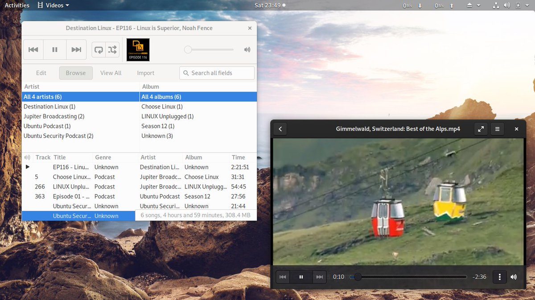Adjust the music player volume slider
Screen dimensions: 535x300
(209, 50)
